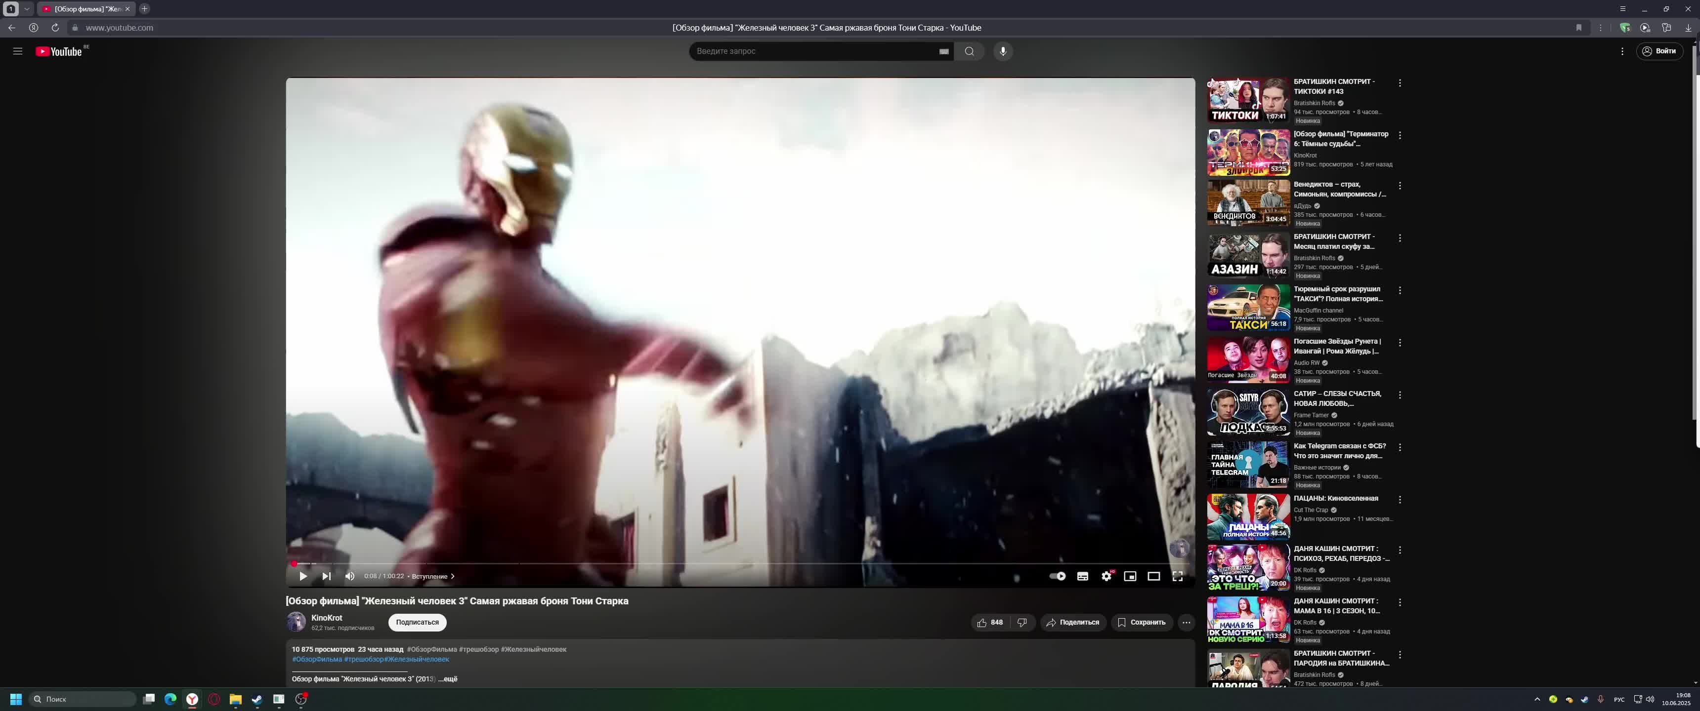Skip to the next video

[326, 576]
